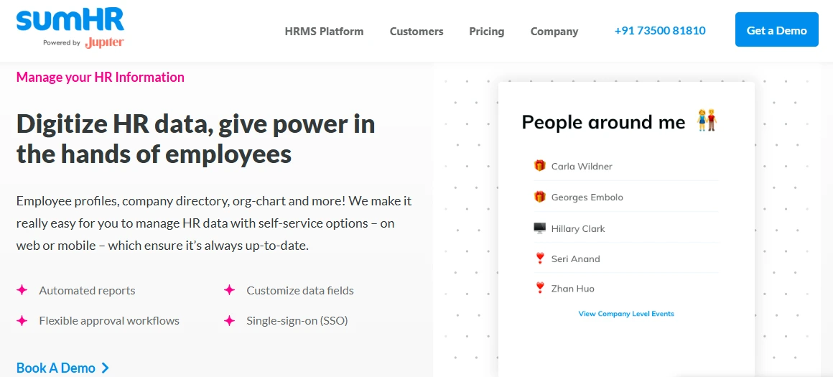
Task: Click the Manage your HR Information heading
Action: (x=101, y=78)
